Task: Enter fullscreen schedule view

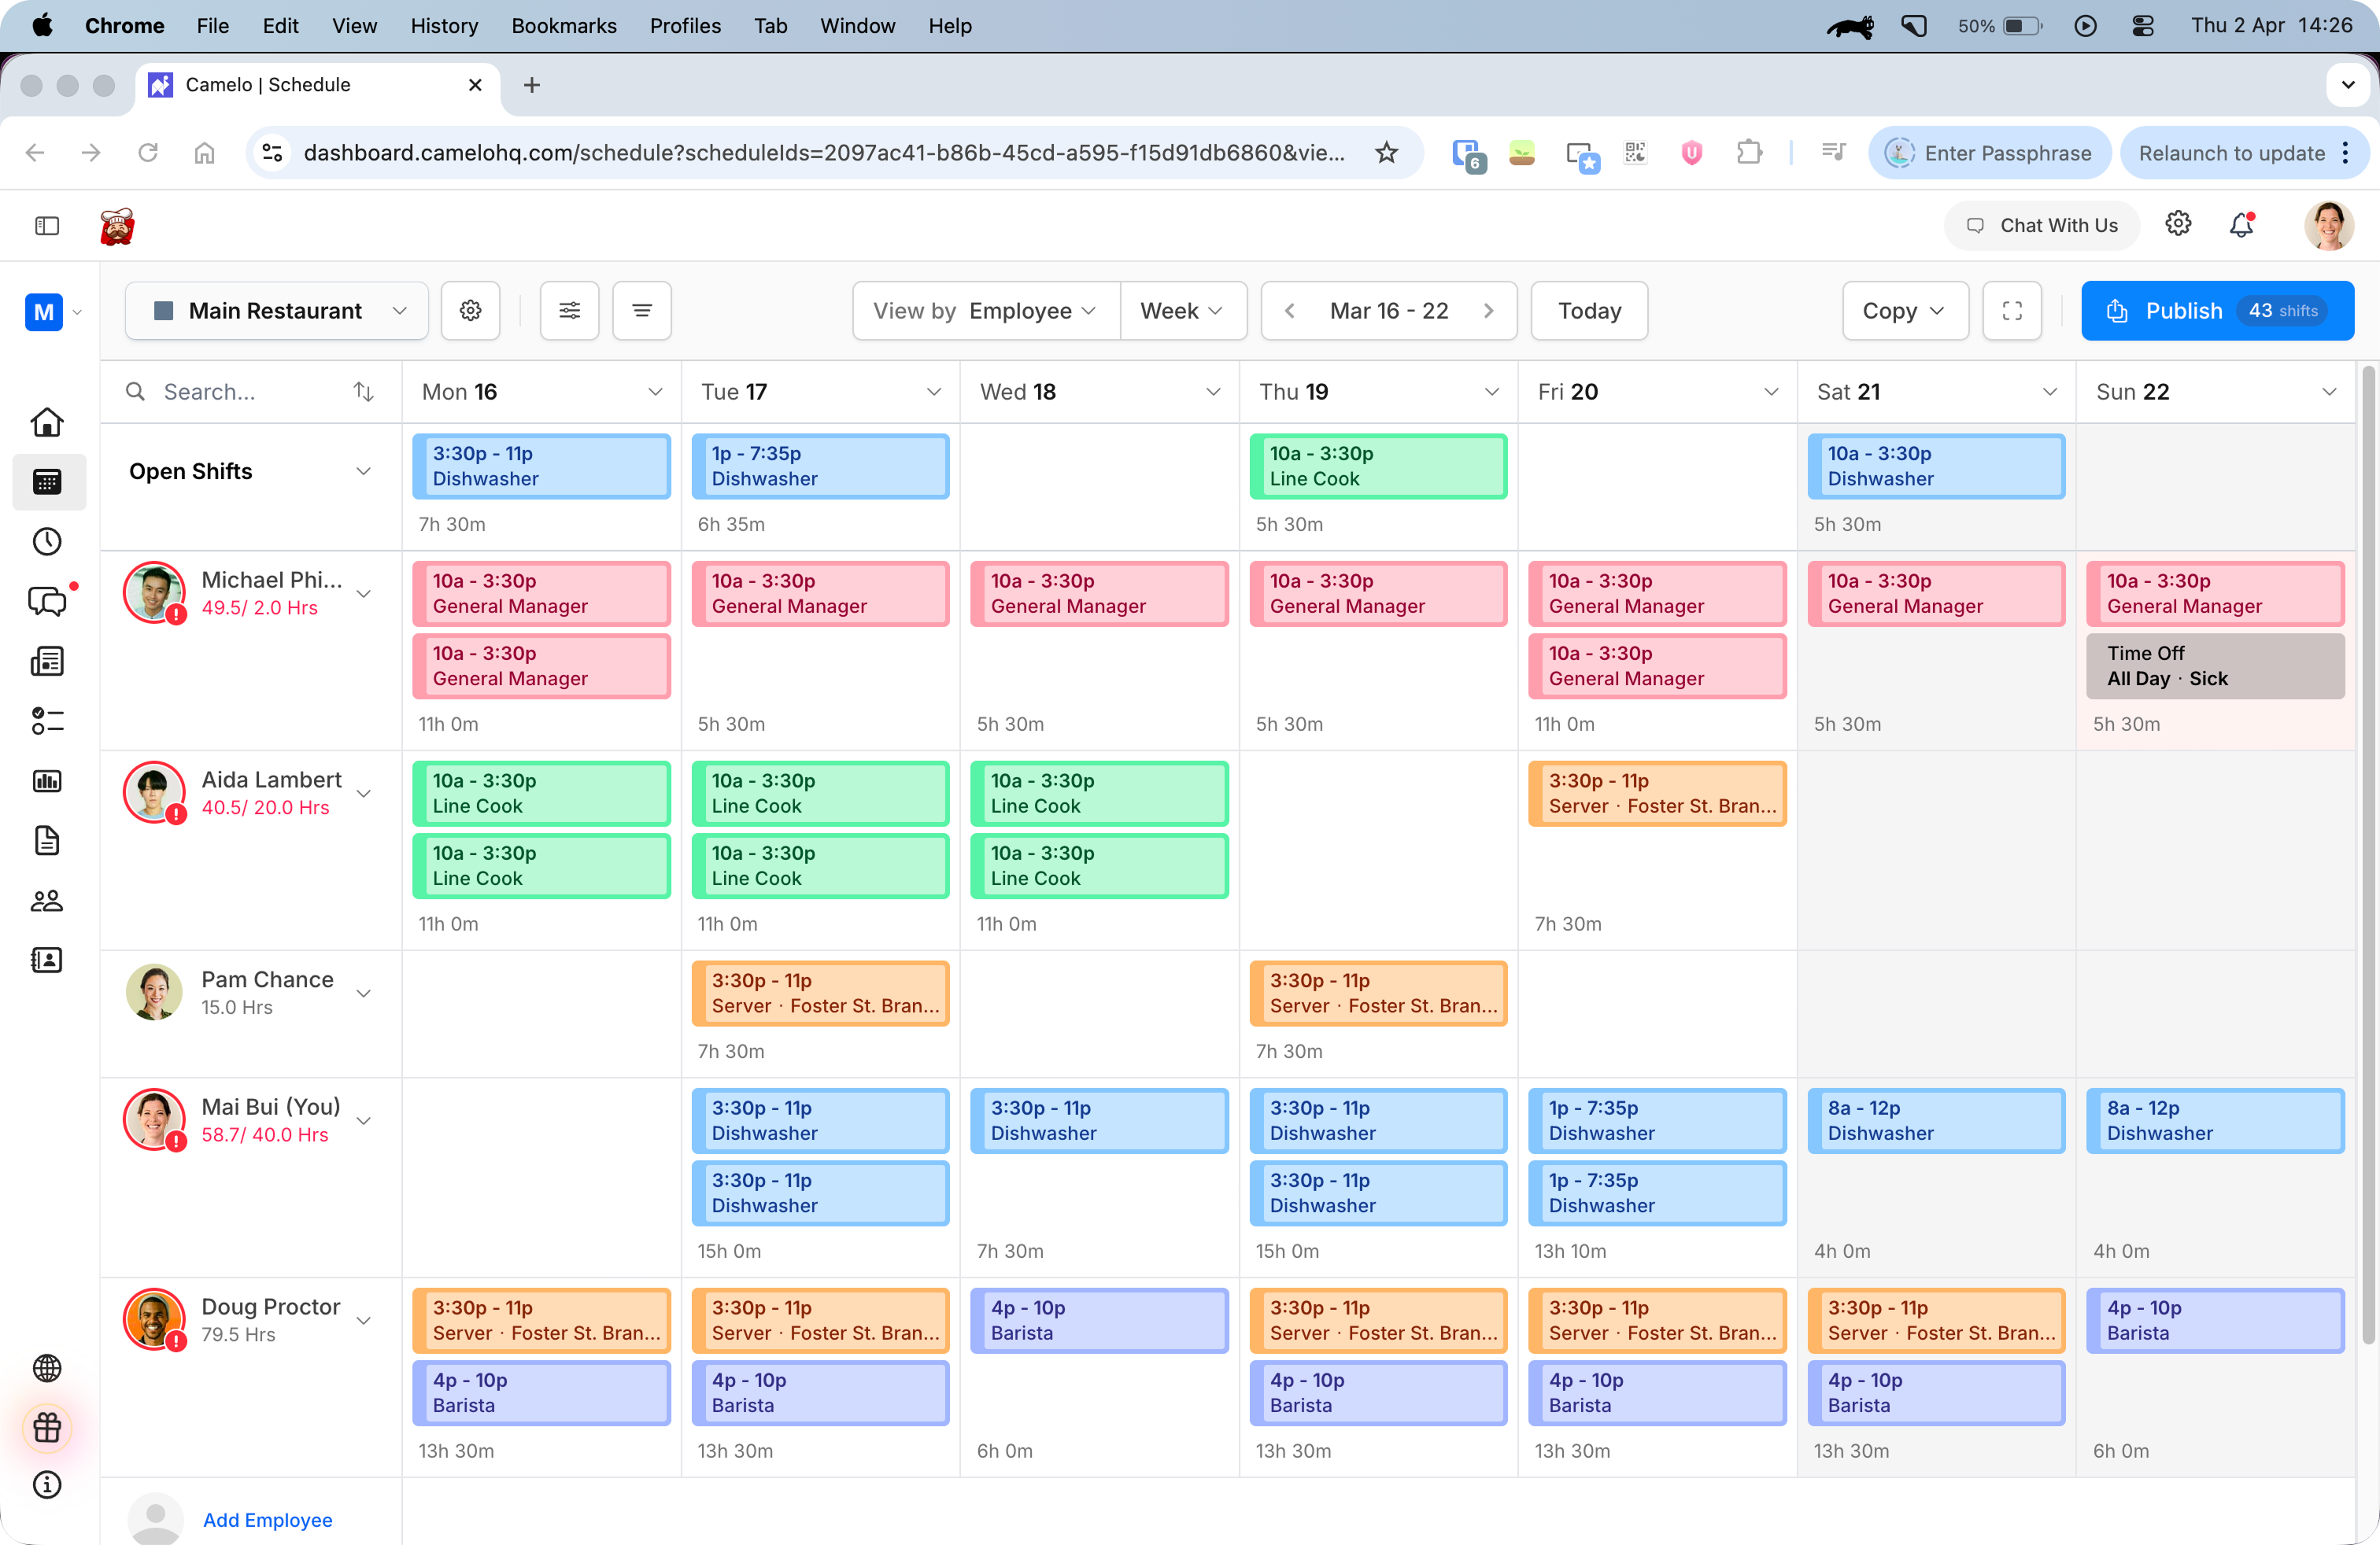Action: tap(2012, 311)
